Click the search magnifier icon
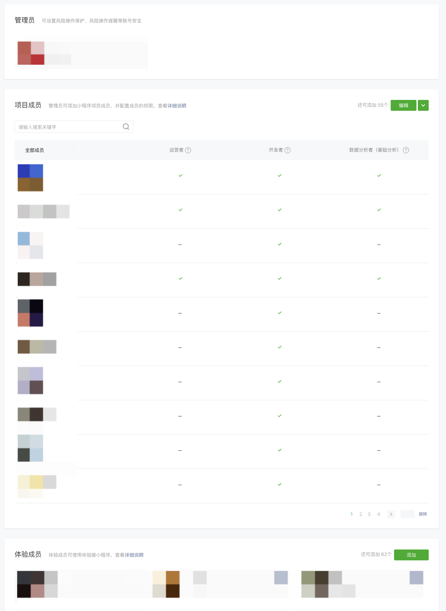 click(126, 127)
